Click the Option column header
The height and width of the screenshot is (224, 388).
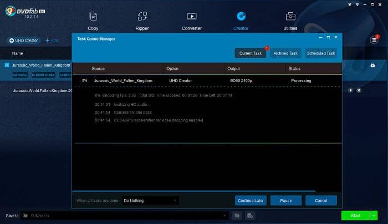pos(172,69)
